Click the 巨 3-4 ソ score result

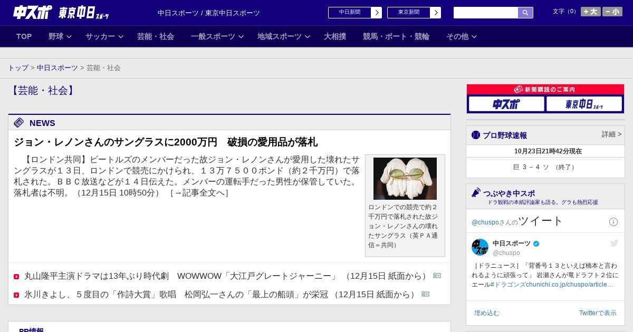[545, 167]
